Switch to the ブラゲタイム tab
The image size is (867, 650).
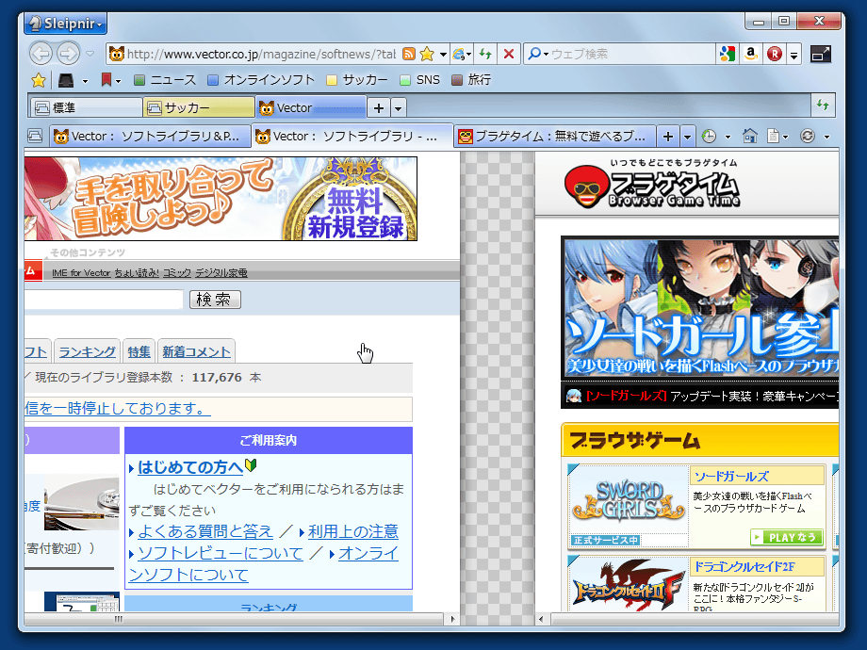(554, 136)
